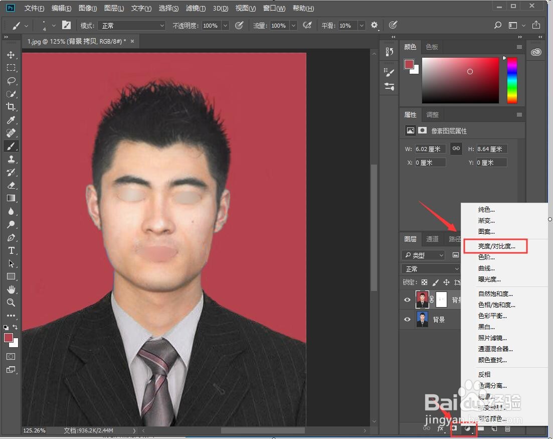Select the Quick Selection tool
The height and width of the screenshot is (439, 553).
pos(11,94)
